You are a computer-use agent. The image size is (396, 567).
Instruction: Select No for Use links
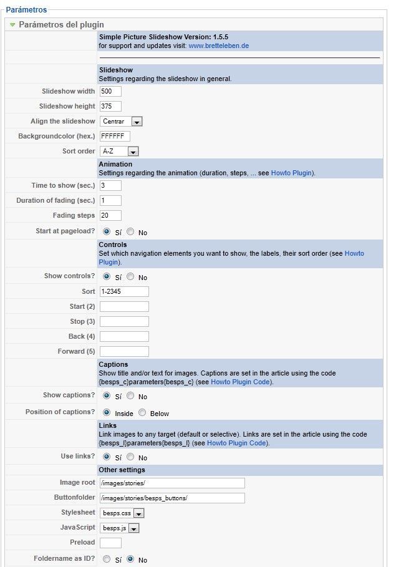click(130, 457)
